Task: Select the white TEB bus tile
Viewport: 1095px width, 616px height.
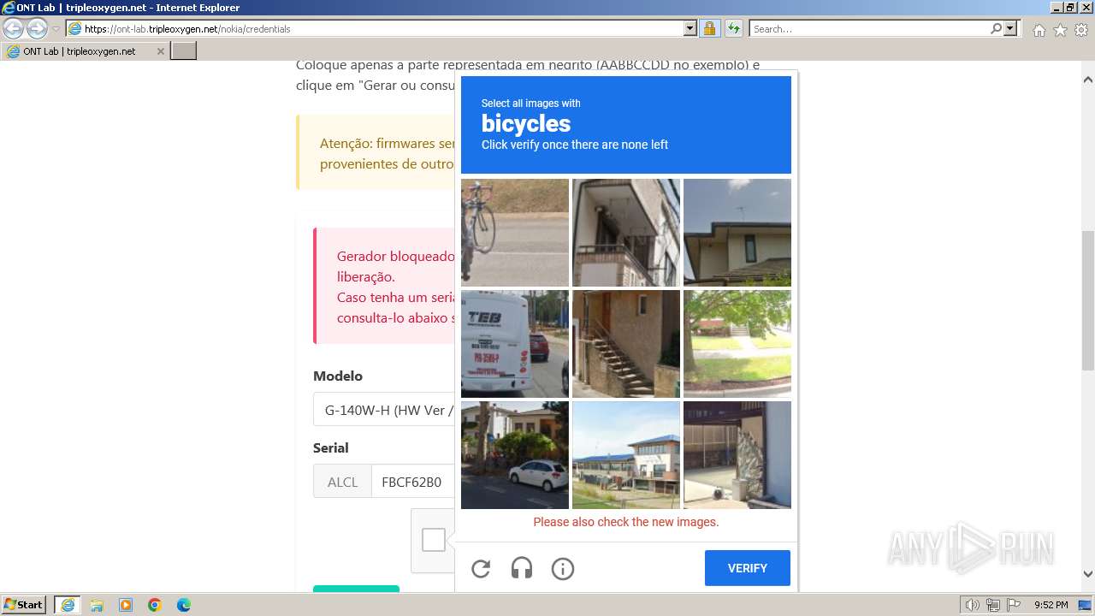Action: [x=515, y=344]
